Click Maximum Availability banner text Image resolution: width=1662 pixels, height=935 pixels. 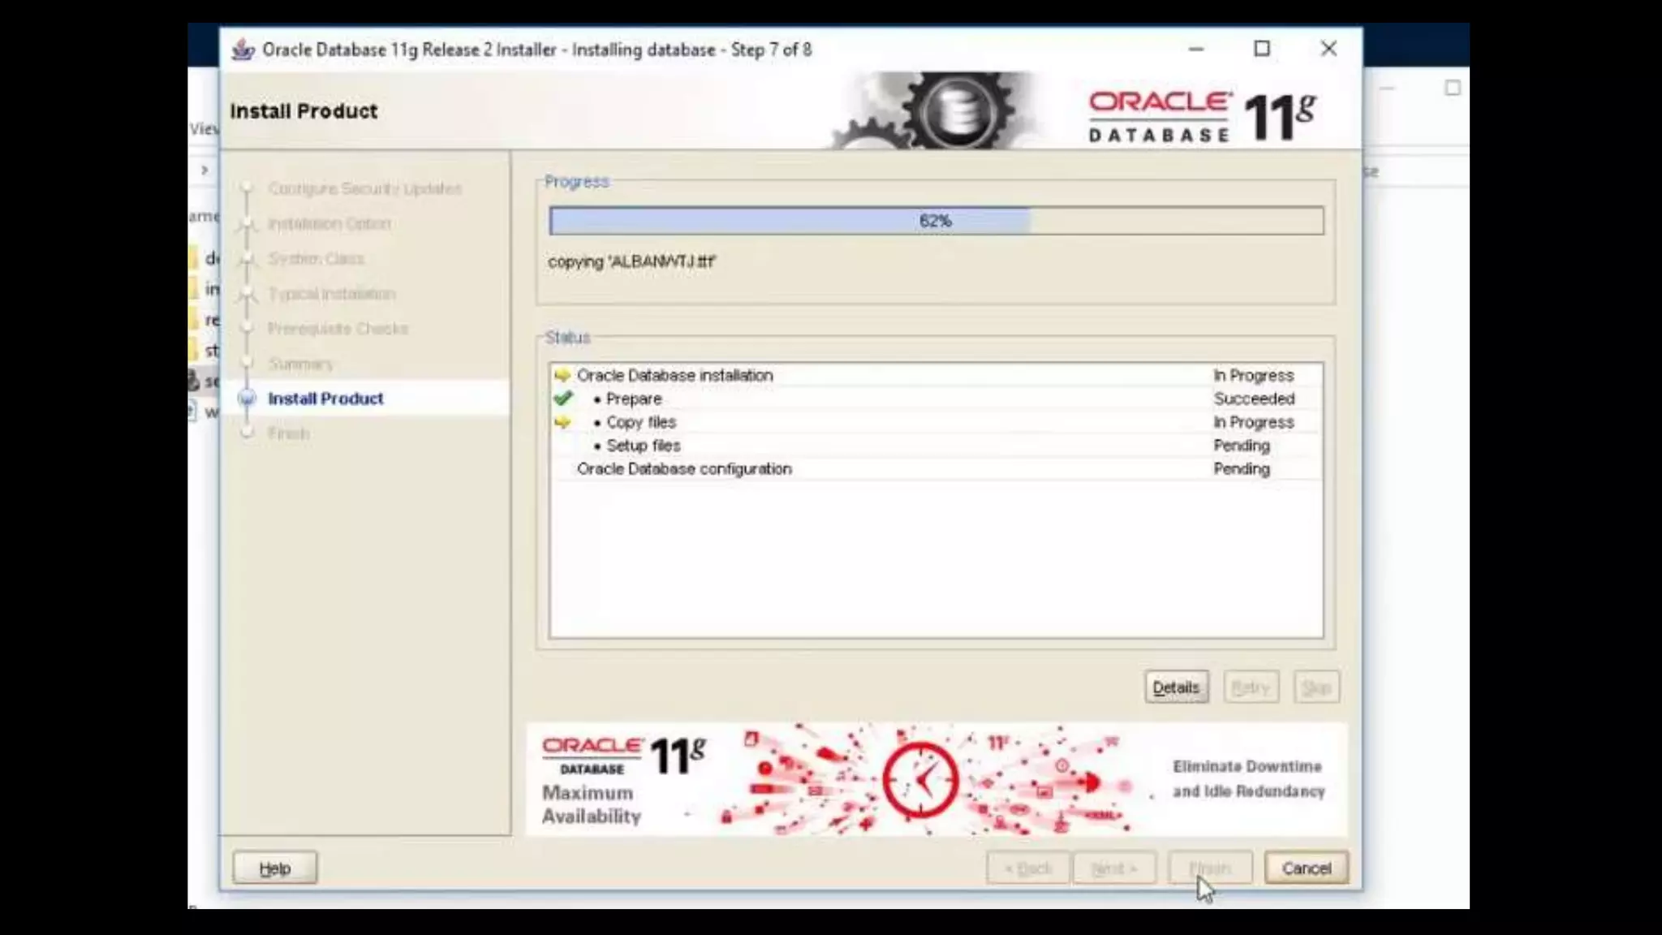(591, 804)
